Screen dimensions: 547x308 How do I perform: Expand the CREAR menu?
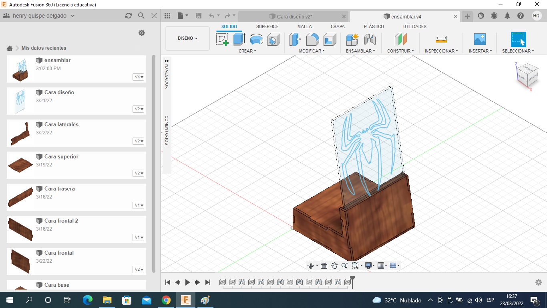tap(247, 51)
